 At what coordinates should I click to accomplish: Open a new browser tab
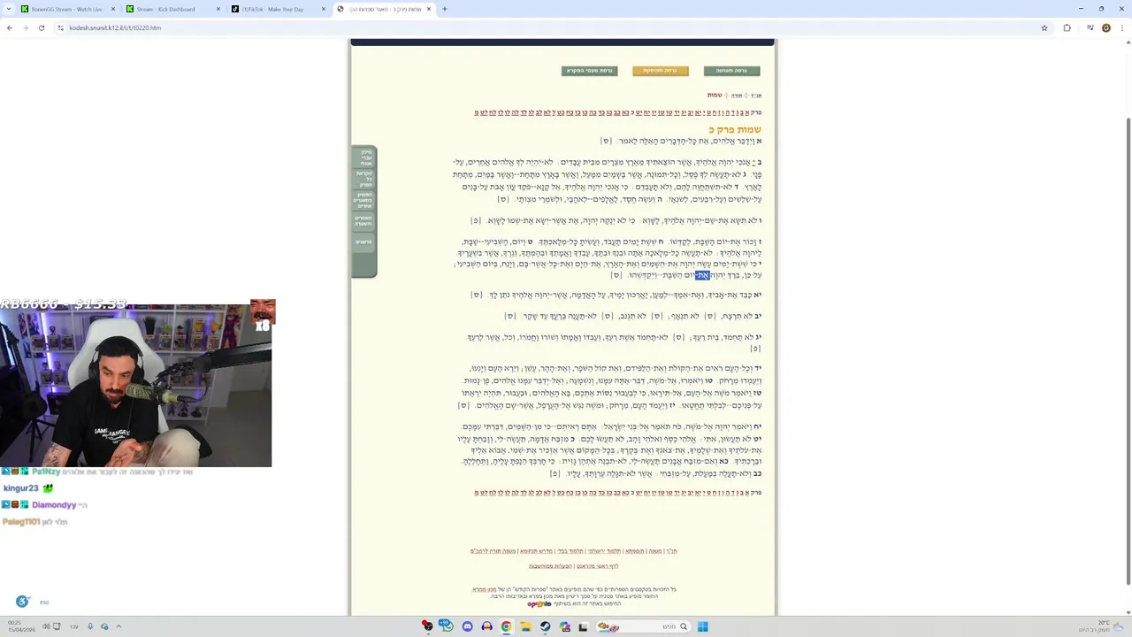445,9
